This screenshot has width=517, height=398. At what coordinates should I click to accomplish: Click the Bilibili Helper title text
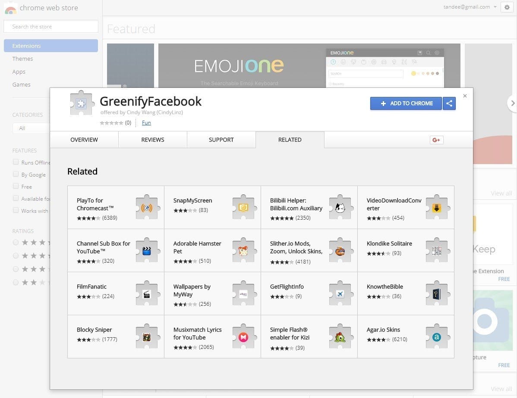pyautogui.click(x=296, y=205)
